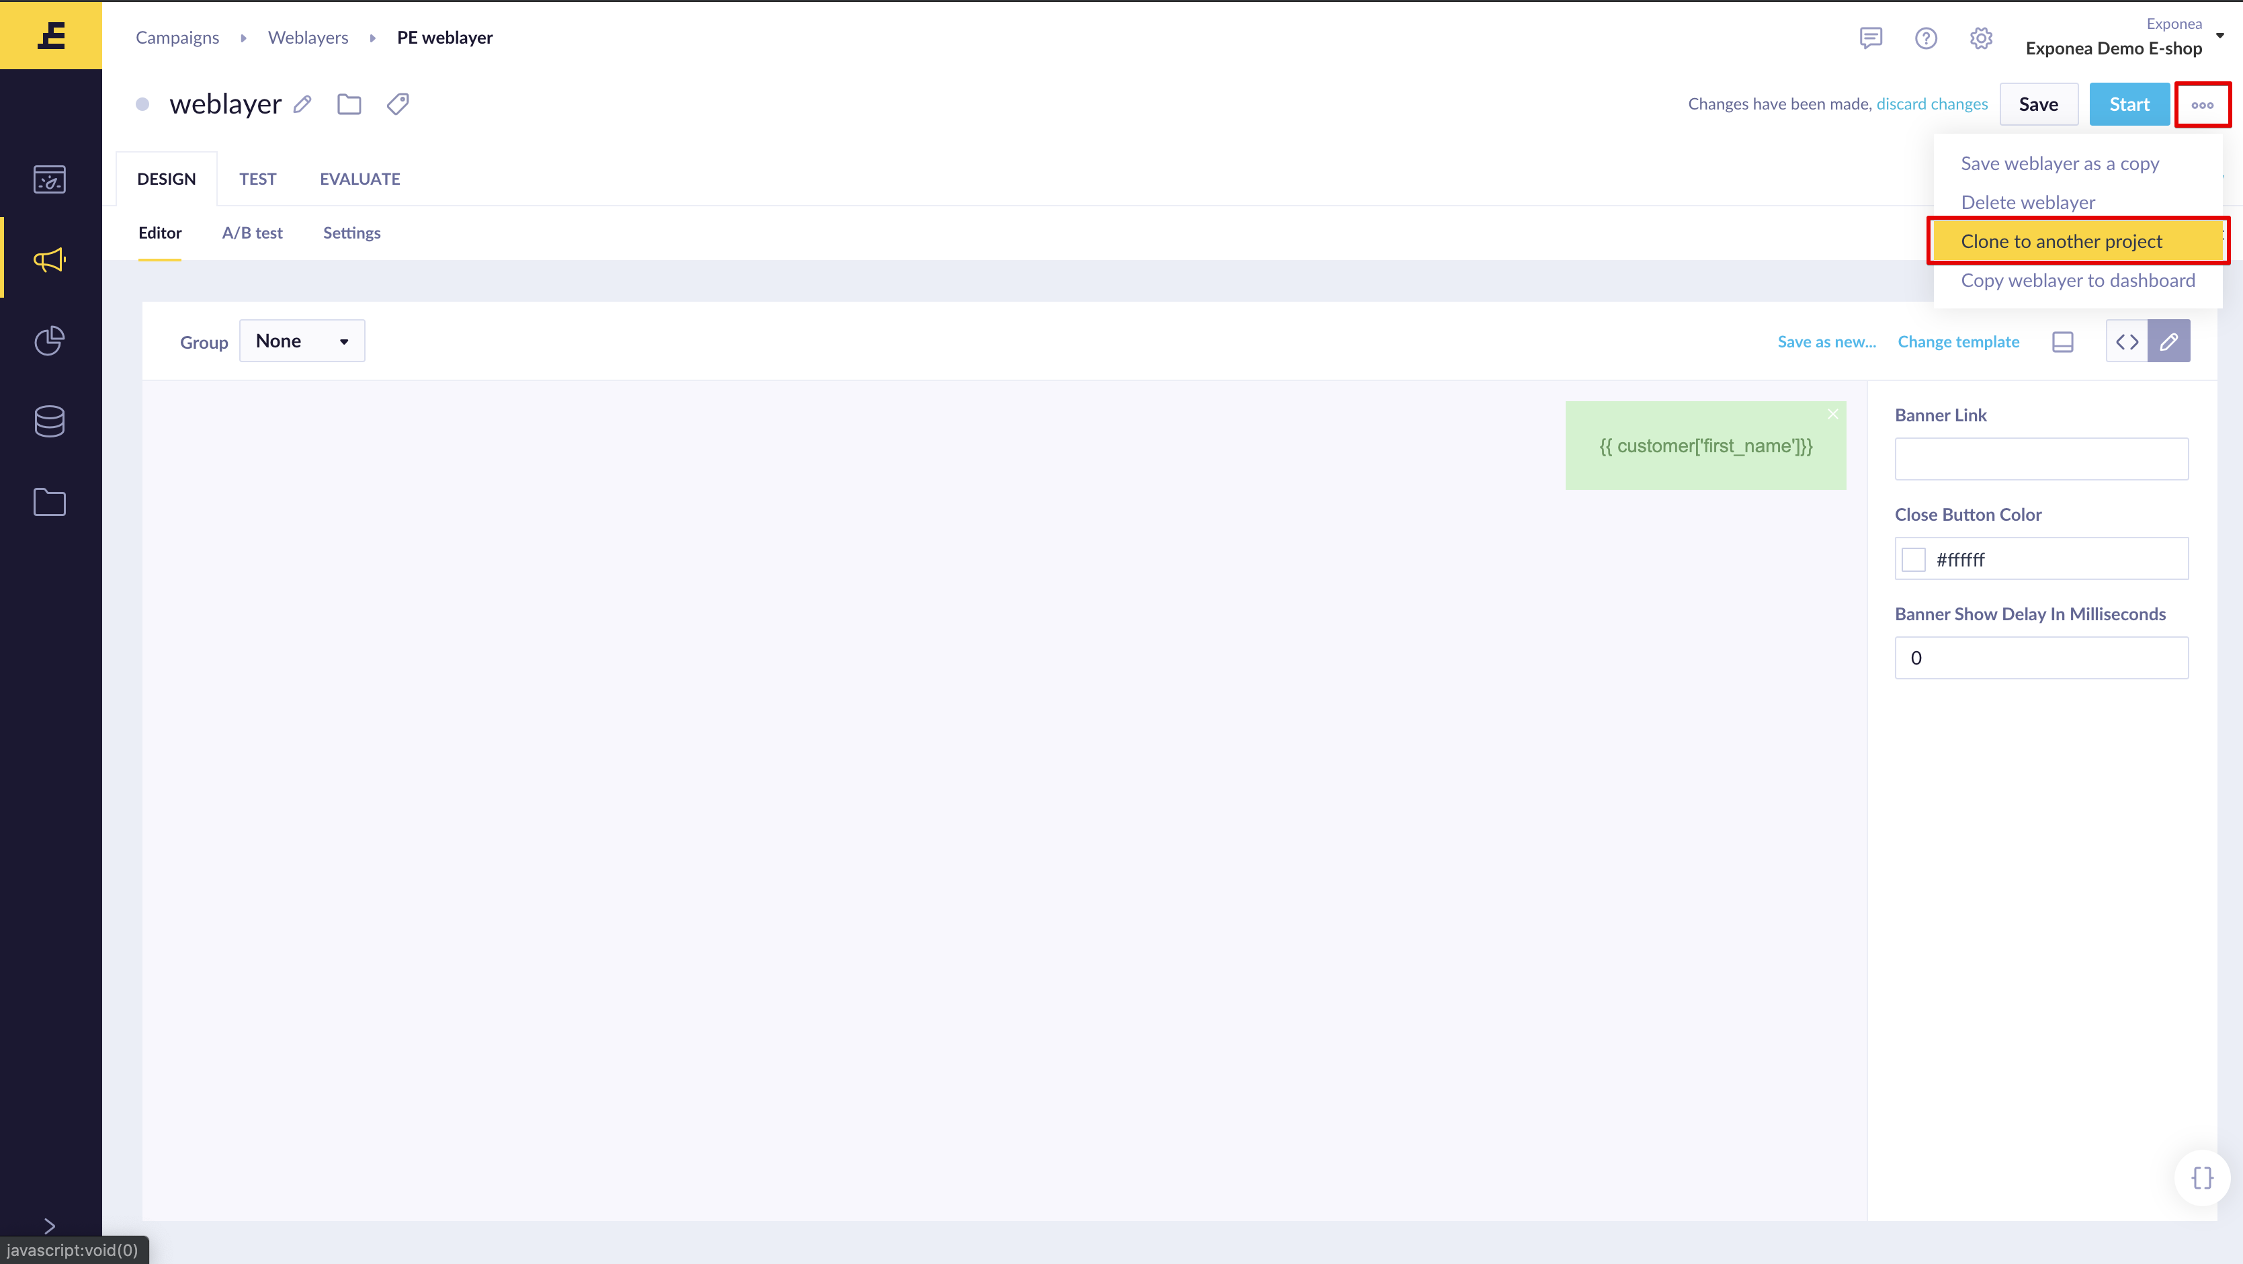Select Clone to another project
Image resolution: width=2243 pixels, height=1264 pixels.
point(2061,241)
